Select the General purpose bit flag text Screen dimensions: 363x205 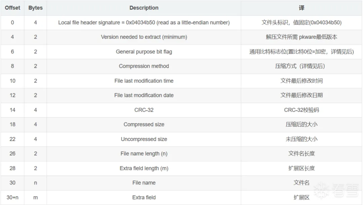[144, 52]
